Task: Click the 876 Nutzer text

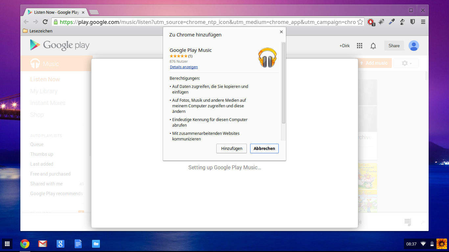Action: [x=179, y=61]
